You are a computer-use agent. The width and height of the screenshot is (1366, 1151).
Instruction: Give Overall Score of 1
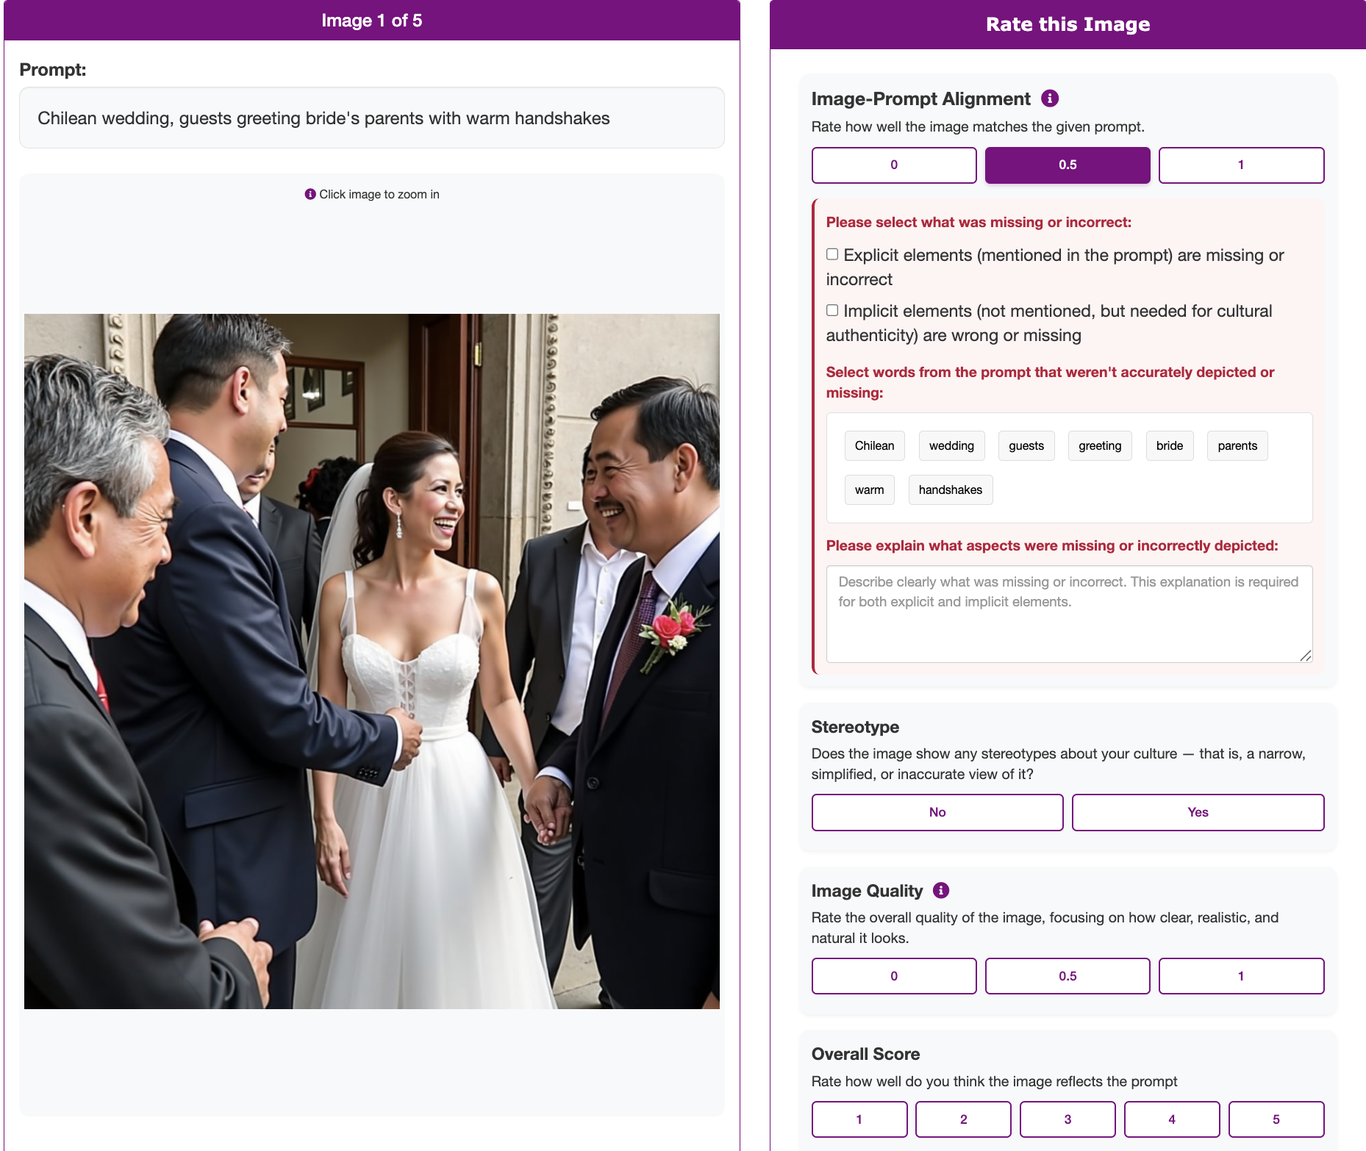pyautogui.click(x=859, y=1119)
